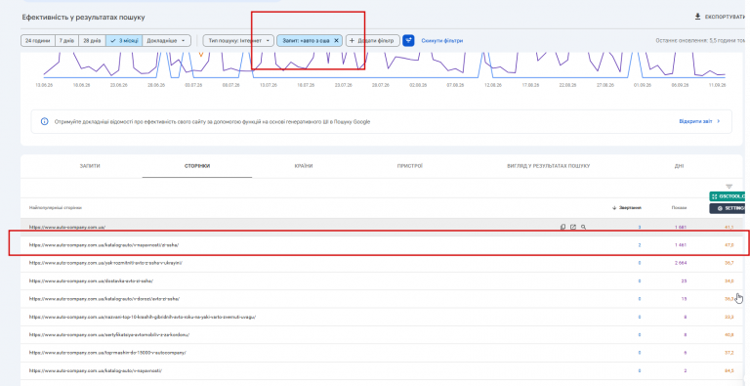Click the Експортувати export button label
750x386 pixels.
click(x=725, y=17)
